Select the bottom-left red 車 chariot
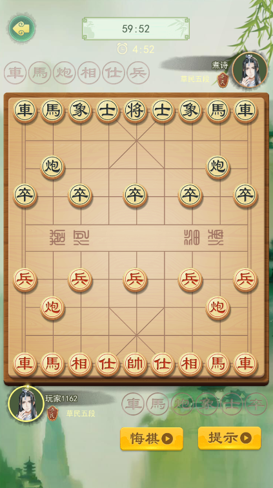273x488 pixels. tap(25, 364)
